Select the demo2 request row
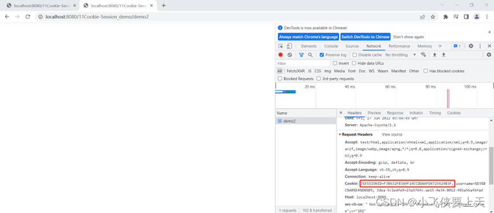The width and height of the screenshot is (494, 213). 305,121
